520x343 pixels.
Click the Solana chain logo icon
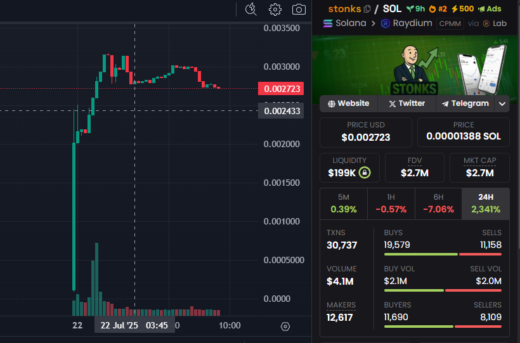click(328, 23)
